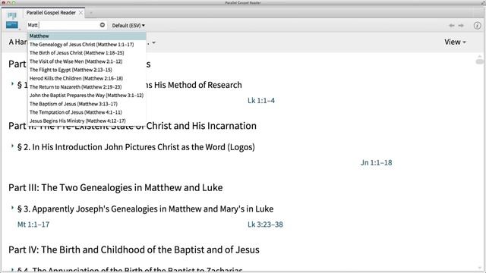
Task: Click the § 3 section title text
Action: (x=145, y=209)
